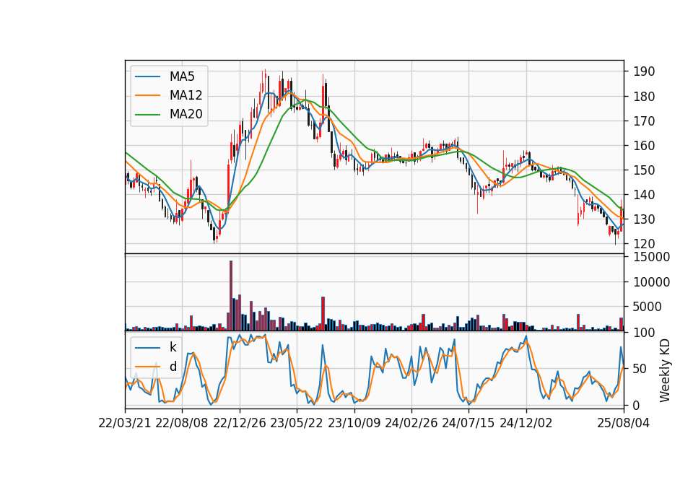Click the 15000 volume axis label

(x=651, y=257)
